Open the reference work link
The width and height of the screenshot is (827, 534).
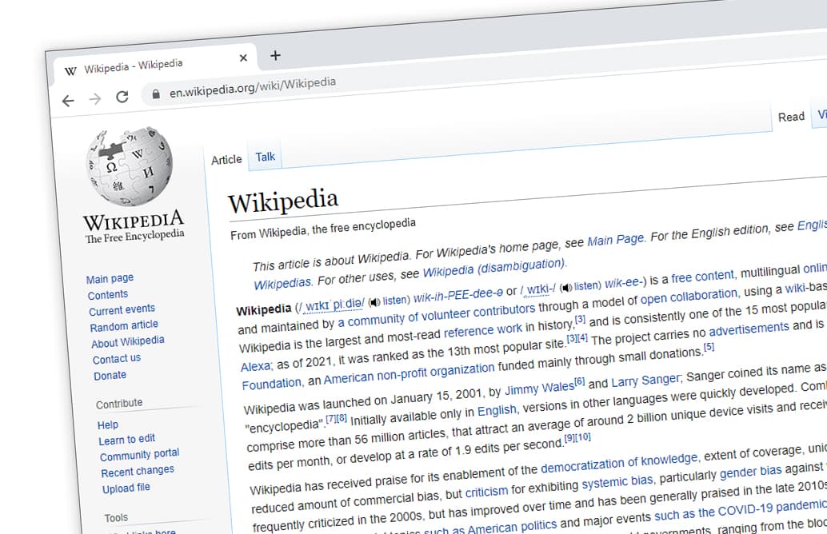point(482,330)
